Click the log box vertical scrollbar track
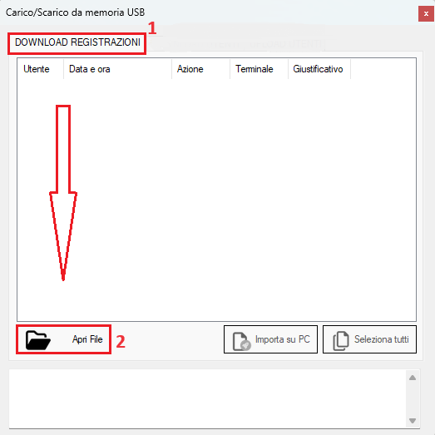The width and height of the screenshot is (435, 435). (413, 399)
